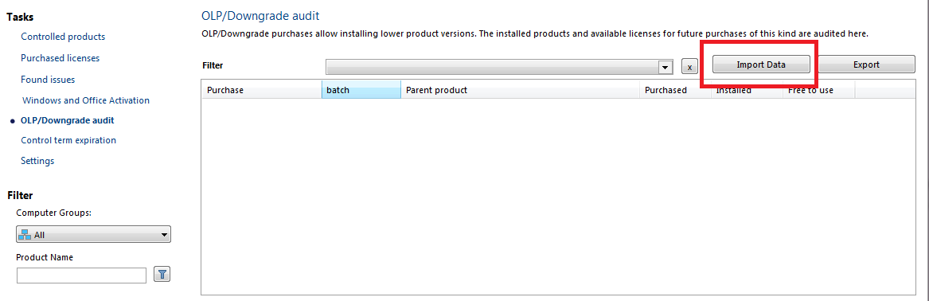The width and height of the screenshot is (929, 301).
Task: Open Controlled products task
Action: point(63,37)
